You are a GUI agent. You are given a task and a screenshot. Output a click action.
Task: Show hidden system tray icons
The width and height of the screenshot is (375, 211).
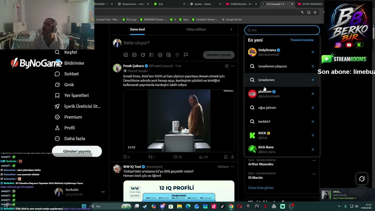[x=339, y=206]
